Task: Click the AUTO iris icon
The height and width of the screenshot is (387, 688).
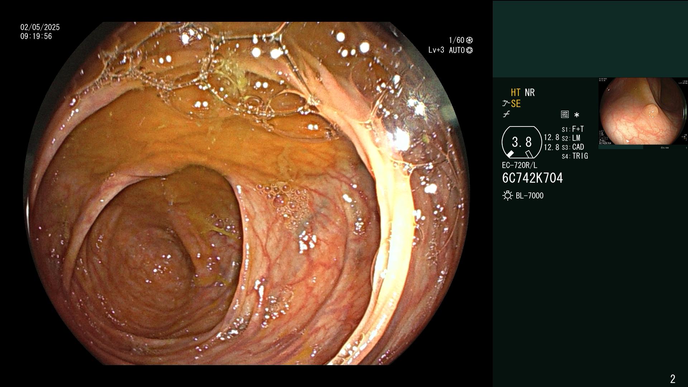Action: [x=469, y=50]
